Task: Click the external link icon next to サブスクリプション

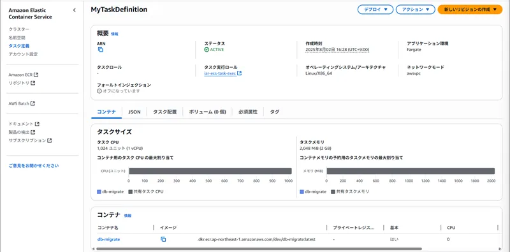Action: click(x=50, y=140)
